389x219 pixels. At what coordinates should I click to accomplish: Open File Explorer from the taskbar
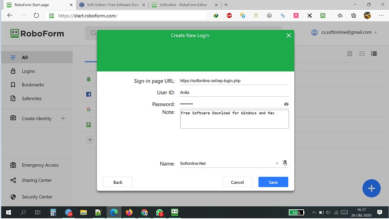pos(83,213)
